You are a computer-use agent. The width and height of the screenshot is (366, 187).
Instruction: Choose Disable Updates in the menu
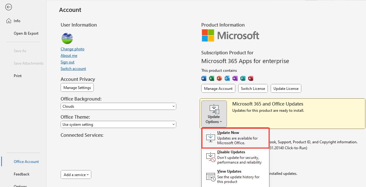coord(235,157)
